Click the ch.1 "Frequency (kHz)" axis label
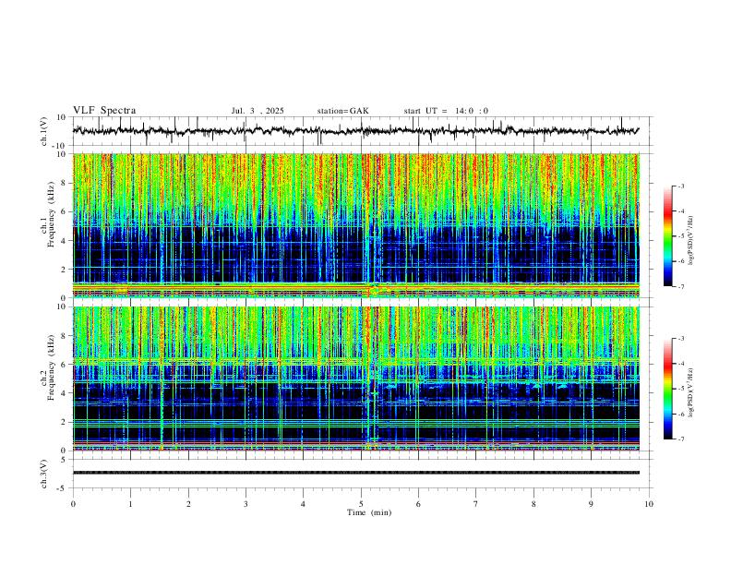 click(x=52, y=215)
